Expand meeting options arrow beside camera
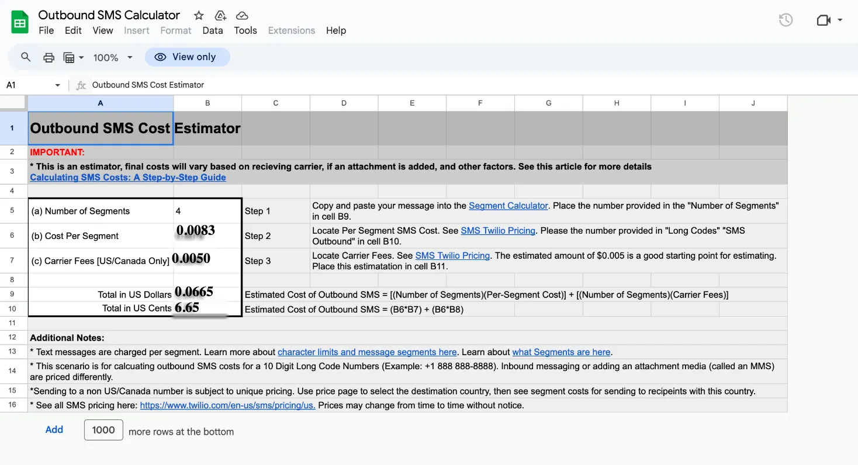Screen dimensions: 858x465 [840, 20]
